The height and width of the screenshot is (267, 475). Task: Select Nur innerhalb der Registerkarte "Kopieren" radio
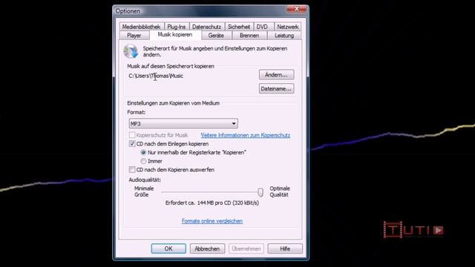(x=143, y=153)
